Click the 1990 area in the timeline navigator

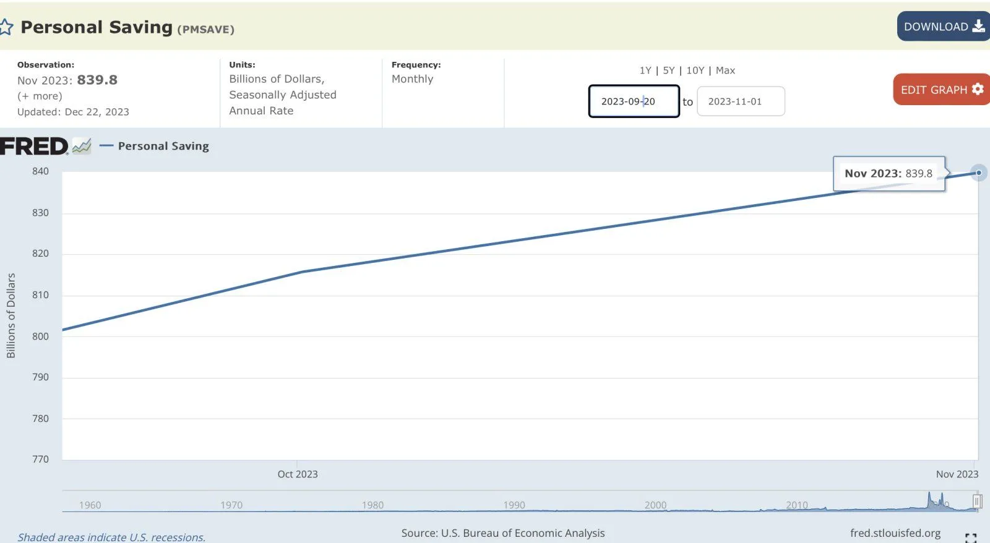514,503
